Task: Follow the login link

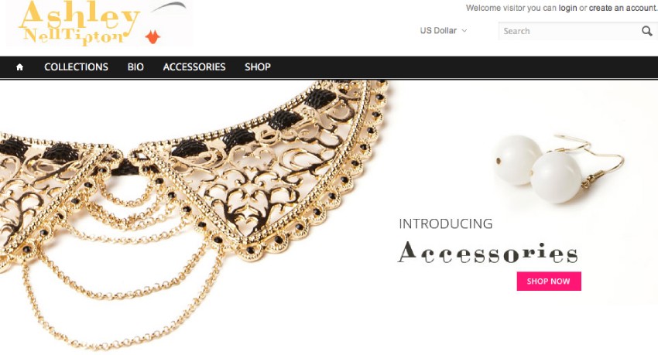Action: 567,8
